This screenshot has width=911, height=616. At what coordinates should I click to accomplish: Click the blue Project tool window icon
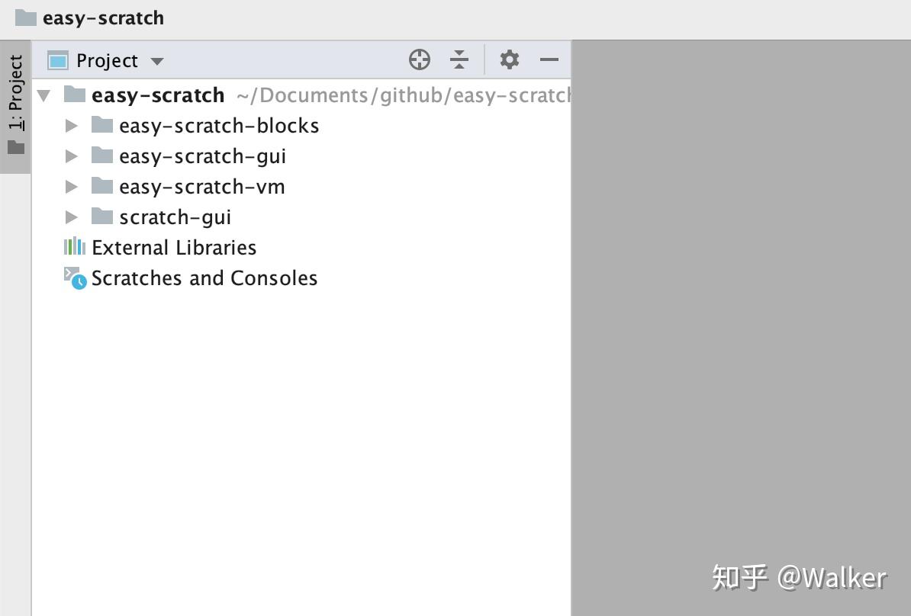[57, 59]
